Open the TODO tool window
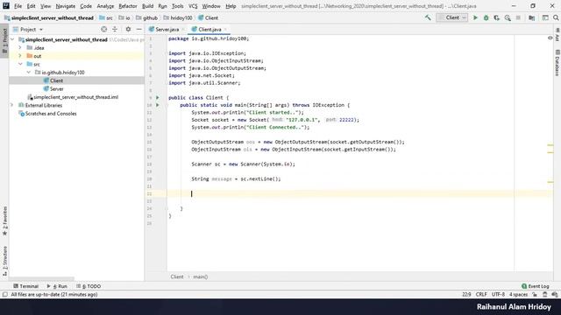This screenshot has width=561, height=315. (89, 286)
